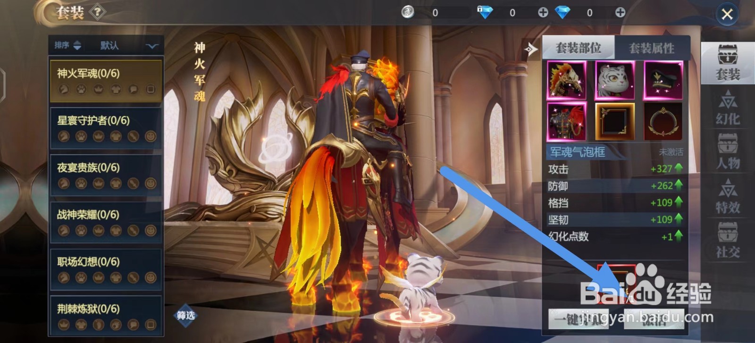The image size is (755, 343).
Task: Select the black officer cap set piece
Action: pos(663,80)
